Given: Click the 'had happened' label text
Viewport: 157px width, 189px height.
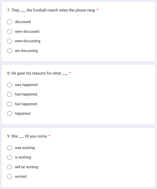Looking at the screenshot, I should 26,94.
